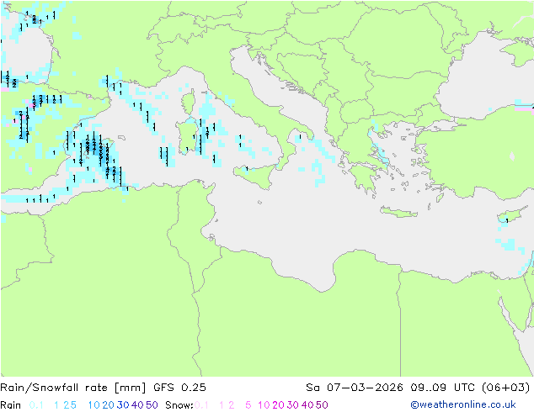
Task: Click the island of Cyprus on map
Action: tap(511, 215)
